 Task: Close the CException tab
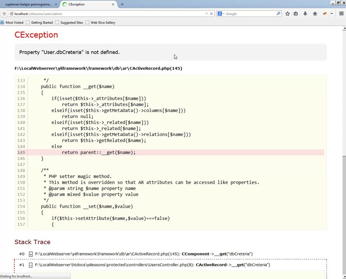coord(113,4)
